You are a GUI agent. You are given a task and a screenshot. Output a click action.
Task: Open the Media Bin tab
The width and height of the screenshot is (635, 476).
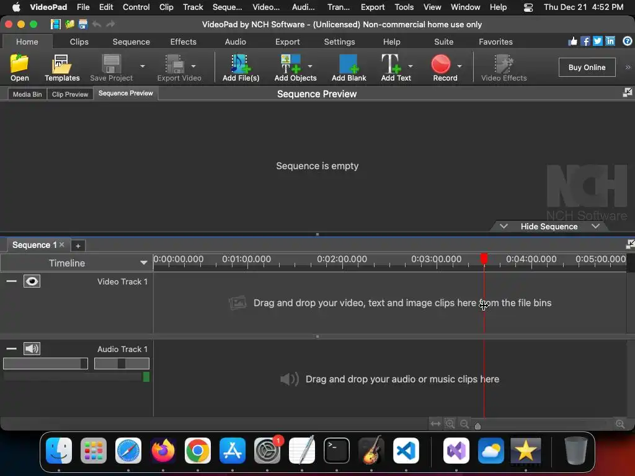coord(27,94)
